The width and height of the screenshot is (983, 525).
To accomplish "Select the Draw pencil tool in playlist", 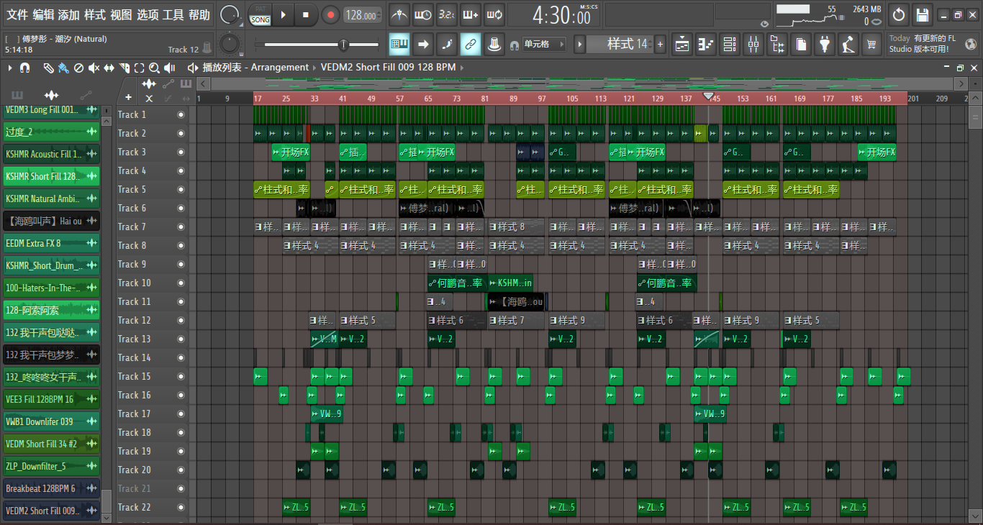I will 48,68.
